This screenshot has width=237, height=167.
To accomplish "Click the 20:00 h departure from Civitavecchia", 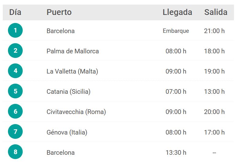I will tap(214, 112).
